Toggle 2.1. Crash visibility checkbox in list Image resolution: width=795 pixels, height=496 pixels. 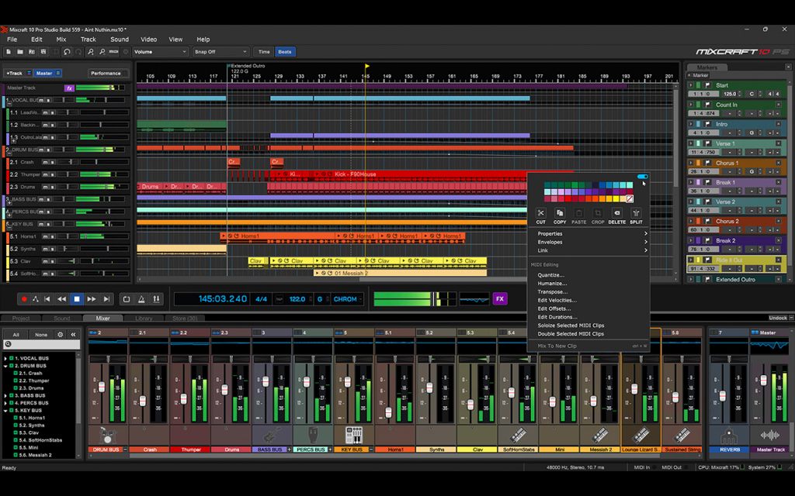point(16,373)
